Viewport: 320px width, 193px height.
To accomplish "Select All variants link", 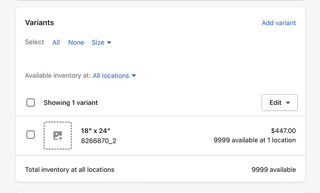I will pyautogui.click(x=56, y=42).
